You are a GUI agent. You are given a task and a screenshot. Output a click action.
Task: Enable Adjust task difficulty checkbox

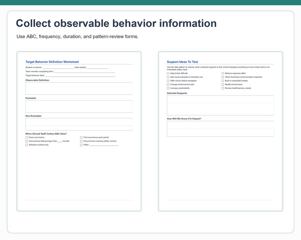point(168,73)
